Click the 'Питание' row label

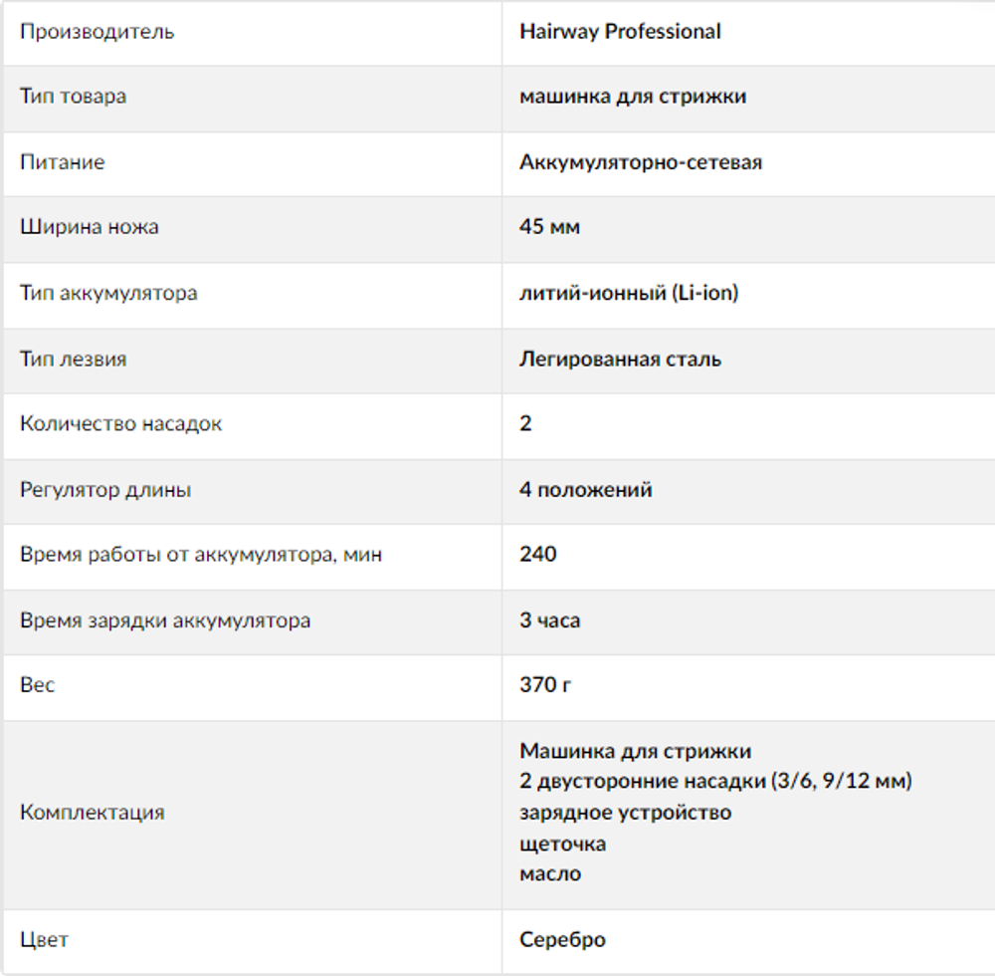pyautogui.click(x=62, y=162)
